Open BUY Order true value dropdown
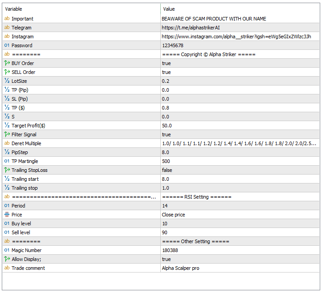 point(240,63)
